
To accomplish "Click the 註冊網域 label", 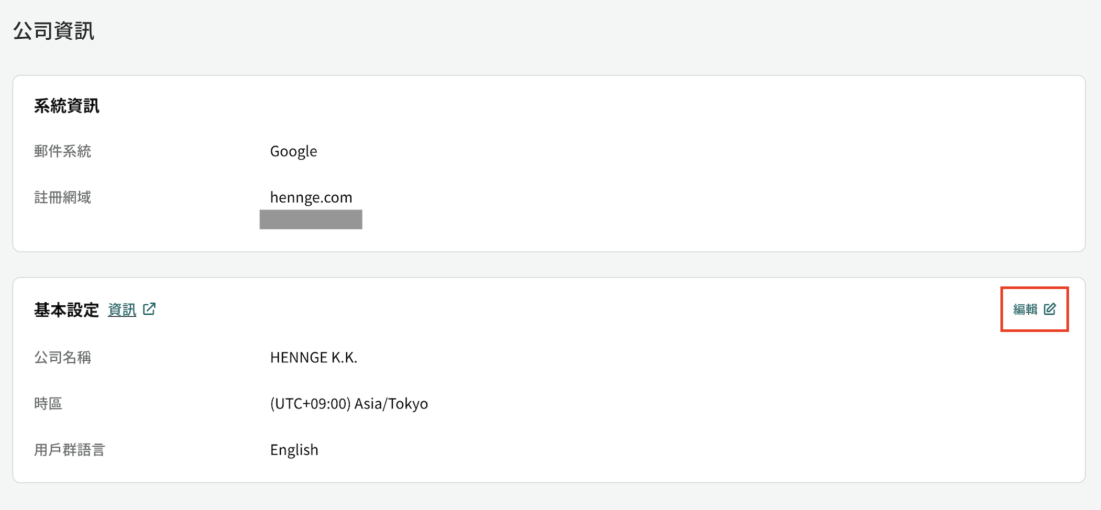I will point(63,197).
